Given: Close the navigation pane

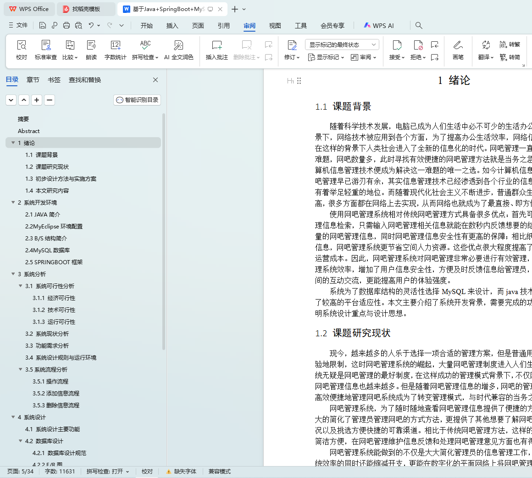Looking at the screenshot, I should pyautogui.click(x=155, y=80).
